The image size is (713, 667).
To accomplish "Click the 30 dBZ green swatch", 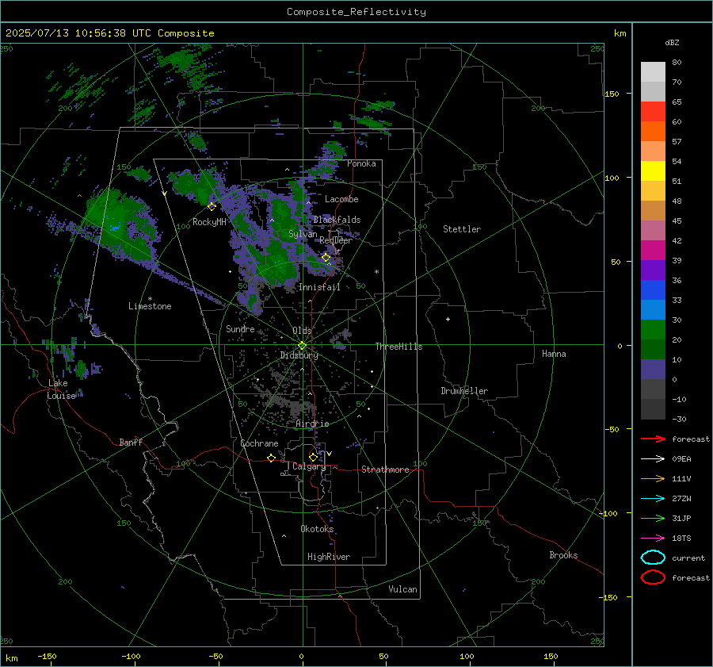I will [653, 329].
